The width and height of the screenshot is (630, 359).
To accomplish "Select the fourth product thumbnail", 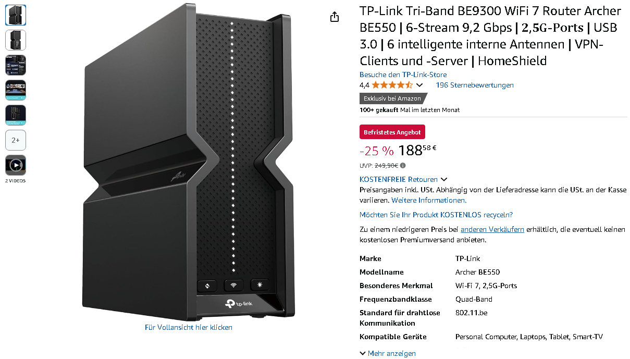I will 16,90.
